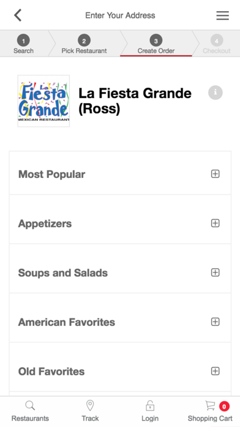Expand Soups and Salads plus icon
This screenshot has width=240, height=427.
click(x=215, y=272)
